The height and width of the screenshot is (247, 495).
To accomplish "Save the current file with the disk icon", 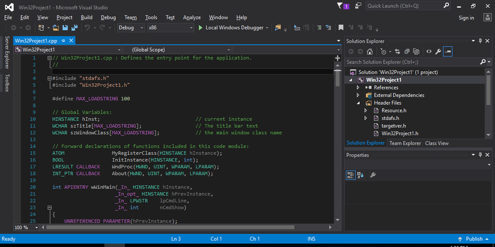I will click(x=65, y=28).
